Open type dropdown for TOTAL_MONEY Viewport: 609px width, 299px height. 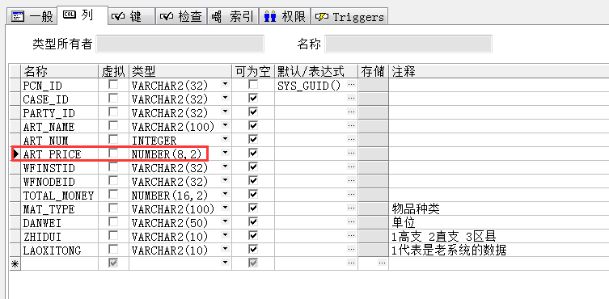click(226, 194)
